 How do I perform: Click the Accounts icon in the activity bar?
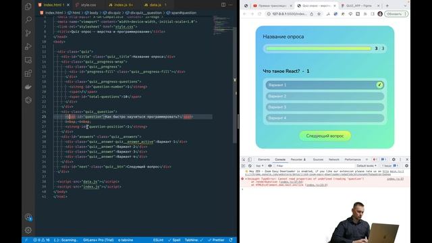click(x=28, y=217)
